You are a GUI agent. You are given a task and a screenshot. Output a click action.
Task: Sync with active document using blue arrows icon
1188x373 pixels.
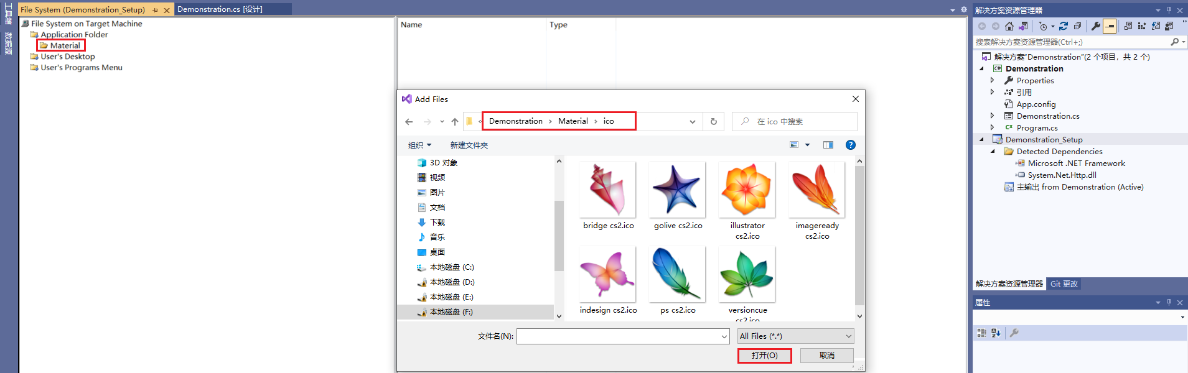pyautogui.click(x=1064, y=26)
